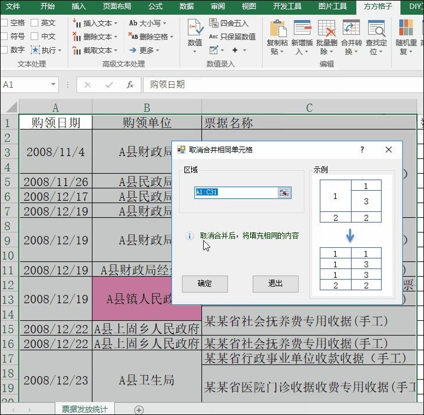
Task: Click the 随机重复 colored grid icon
Action: [406, 28]
